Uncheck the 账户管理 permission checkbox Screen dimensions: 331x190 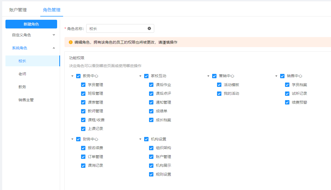click(151, 157)
